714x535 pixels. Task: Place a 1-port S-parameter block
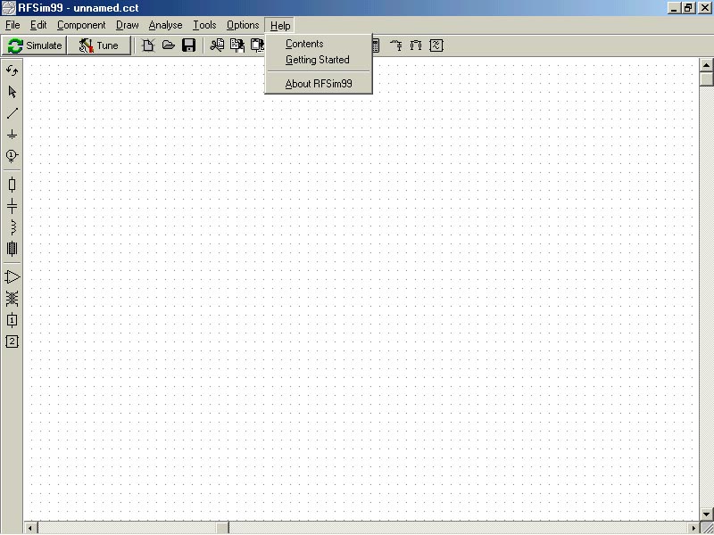[x=12, y=320]
